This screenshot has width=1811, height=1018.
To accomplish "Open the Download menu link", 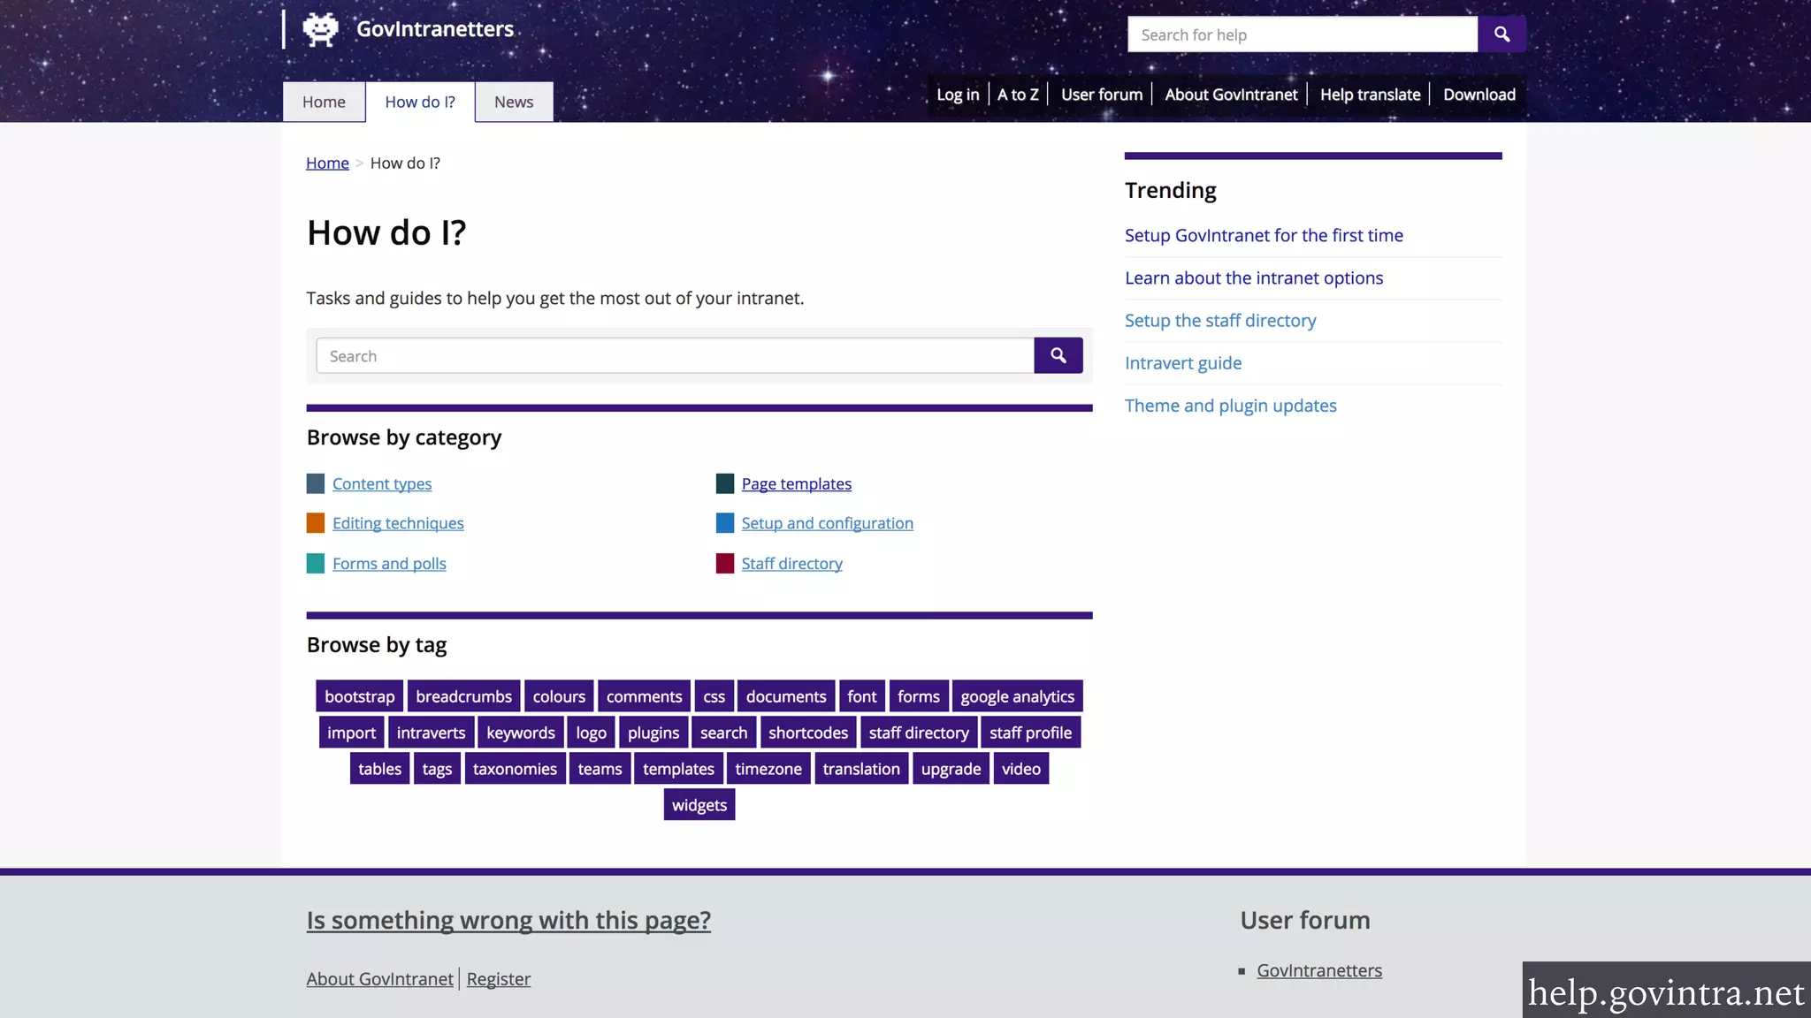I will 1479,95.
